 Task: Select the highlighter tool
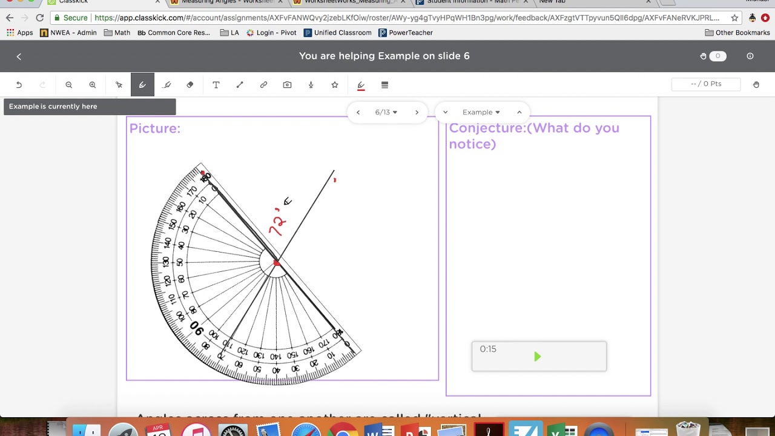(x=167, y=85)
